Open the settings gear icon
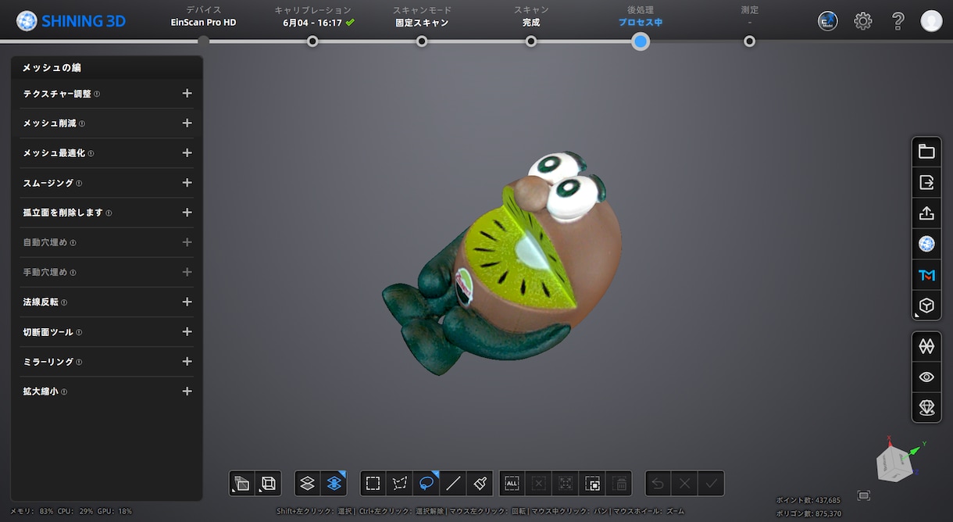953x522 pixels. [x=863, y=21]
